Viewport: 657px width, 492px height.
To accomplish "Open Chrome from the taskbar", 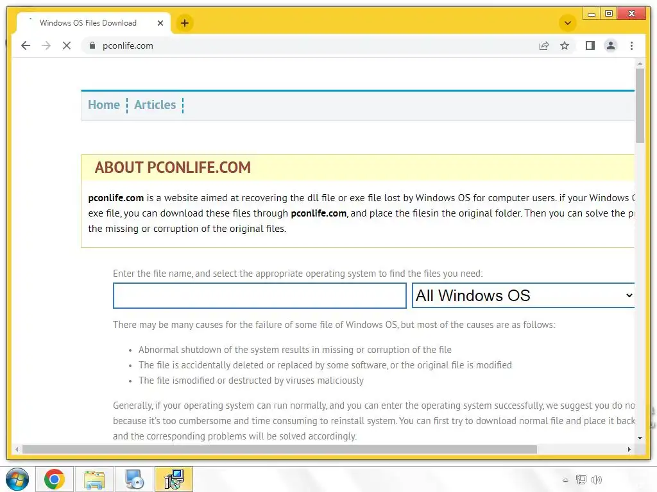I will click(55, 479).
